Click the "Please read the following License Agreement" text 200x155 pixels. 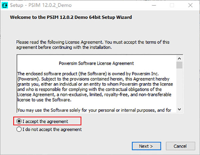coord(93,45)
